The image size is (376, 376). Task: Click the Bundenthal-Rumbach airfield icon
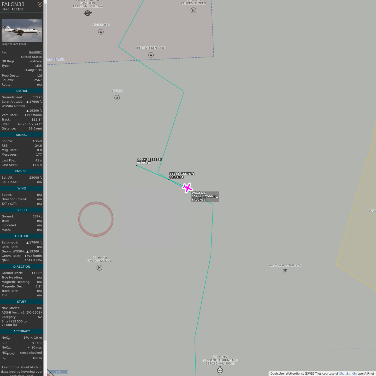tap(220, 370)
